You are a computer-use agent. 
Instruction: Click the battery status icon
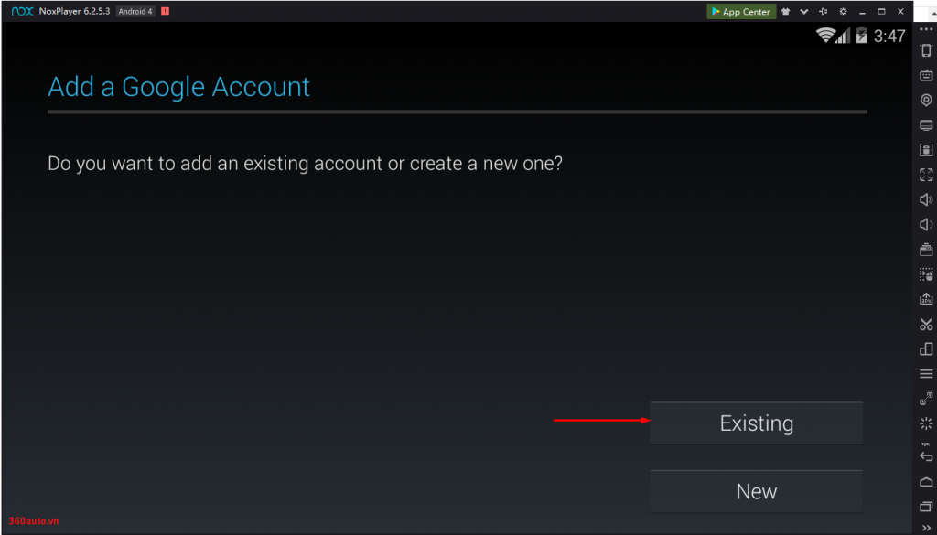pos(861,36)
